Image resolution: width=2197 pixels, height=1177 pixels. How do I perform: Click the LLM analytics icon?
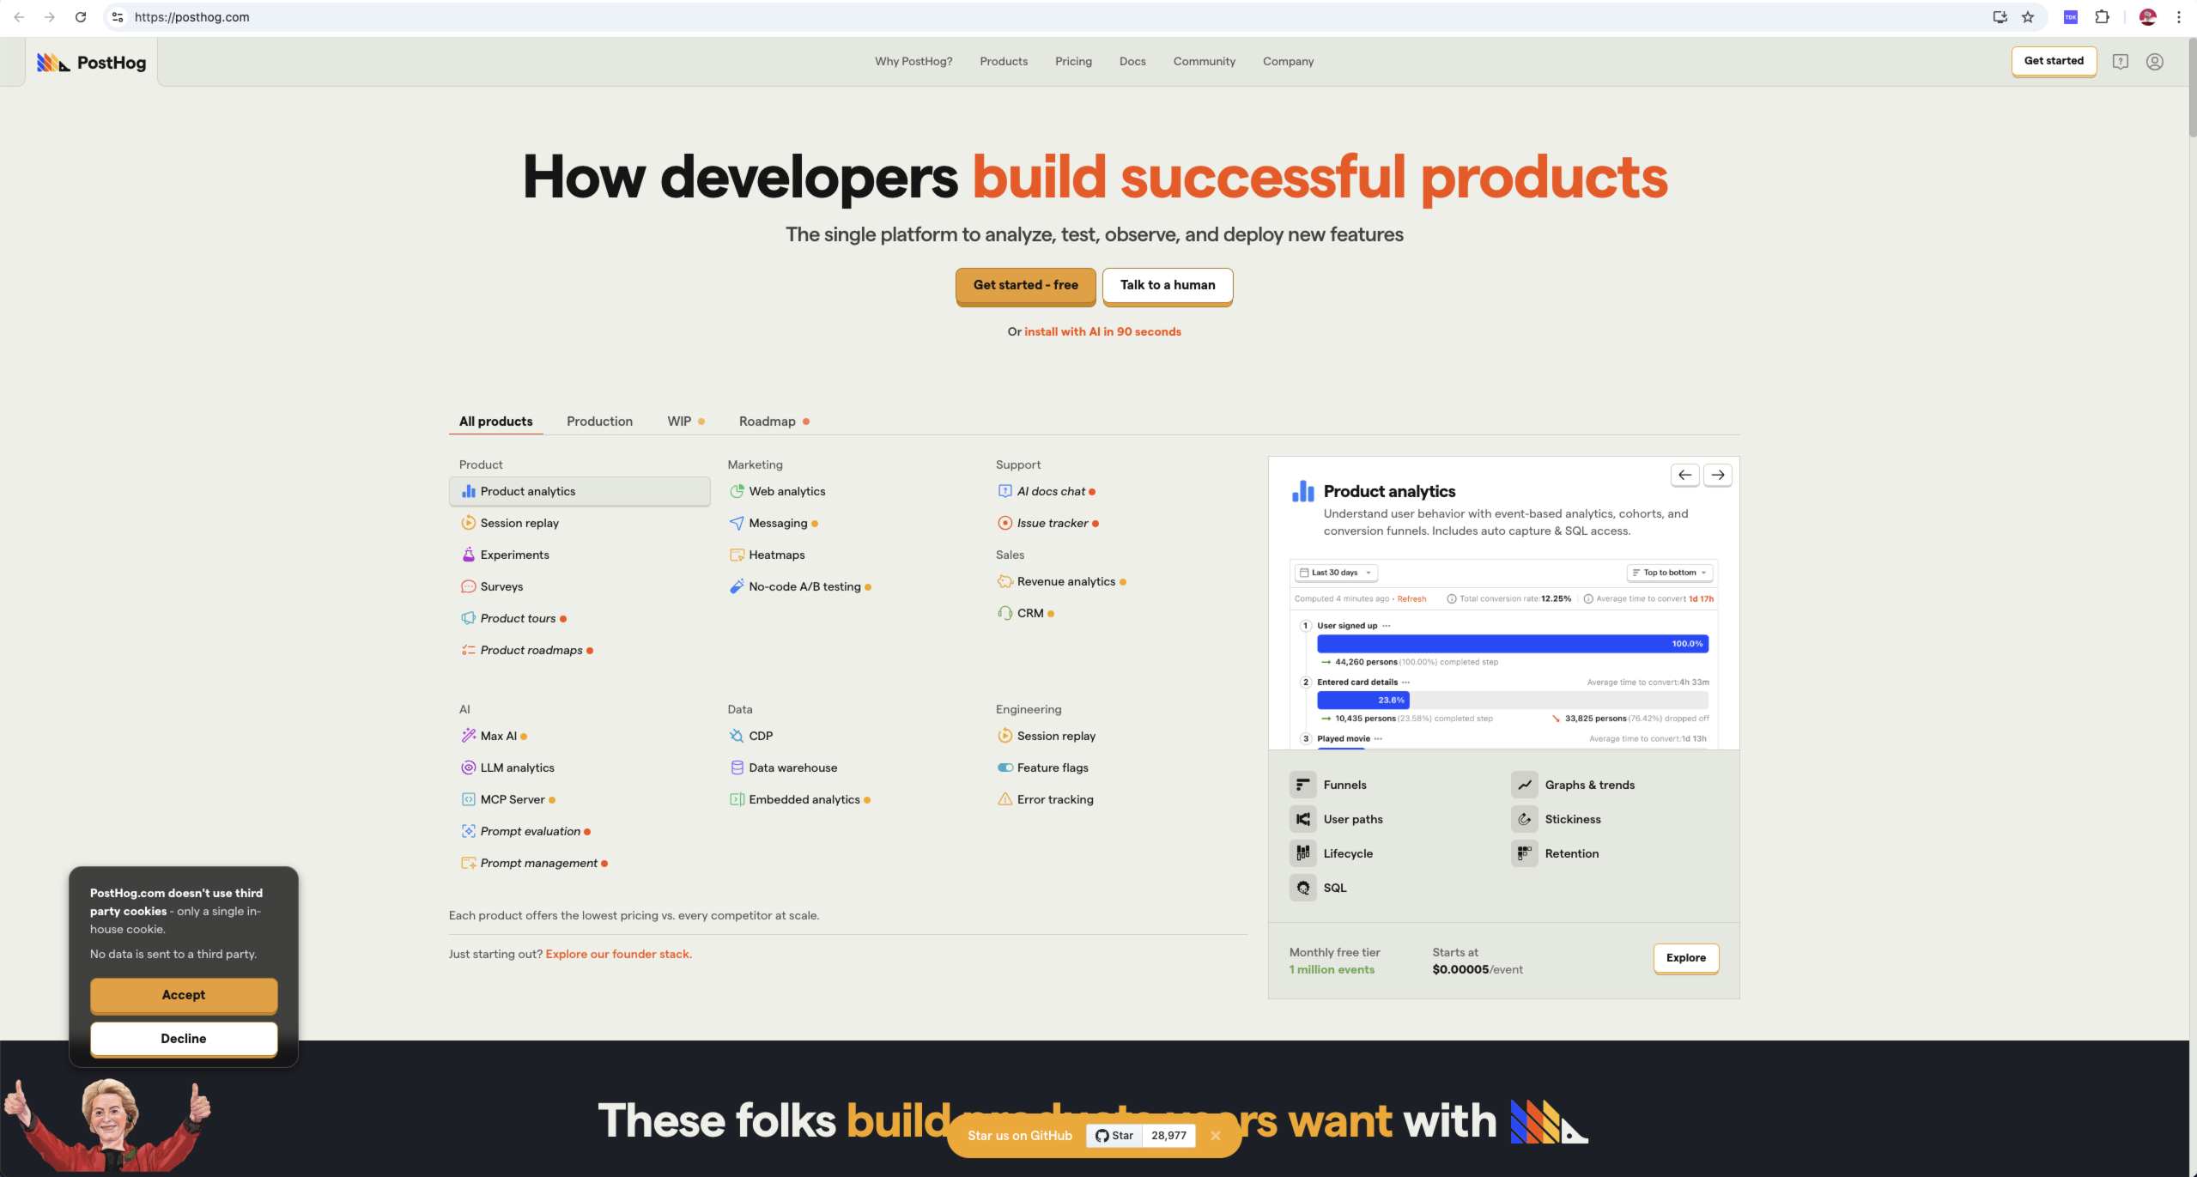tap(468, 767)
